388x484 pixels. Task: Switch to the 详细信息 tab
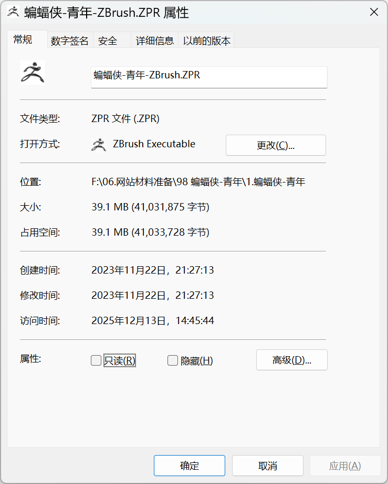click(155, 41)
